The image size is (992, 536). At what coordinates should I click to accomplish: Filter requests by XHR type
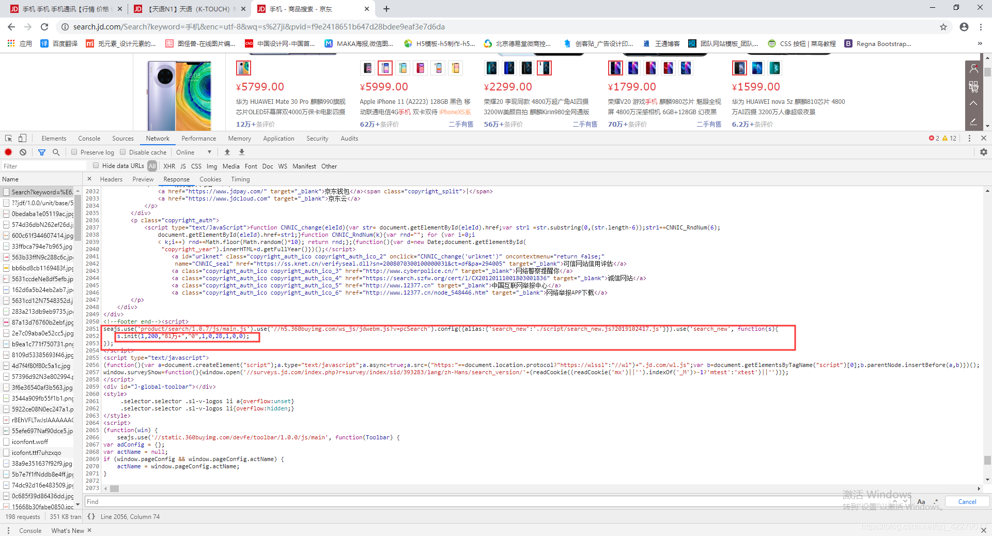(x=169, y=166)
